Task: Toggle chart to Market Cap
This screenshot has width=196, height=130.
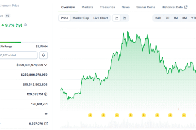Action: [81, 18]
